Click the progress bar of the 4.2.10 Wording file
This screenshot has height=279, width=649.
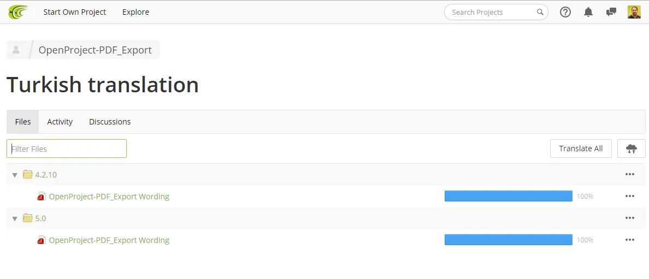pyautogui.click(x=508, y=196)
